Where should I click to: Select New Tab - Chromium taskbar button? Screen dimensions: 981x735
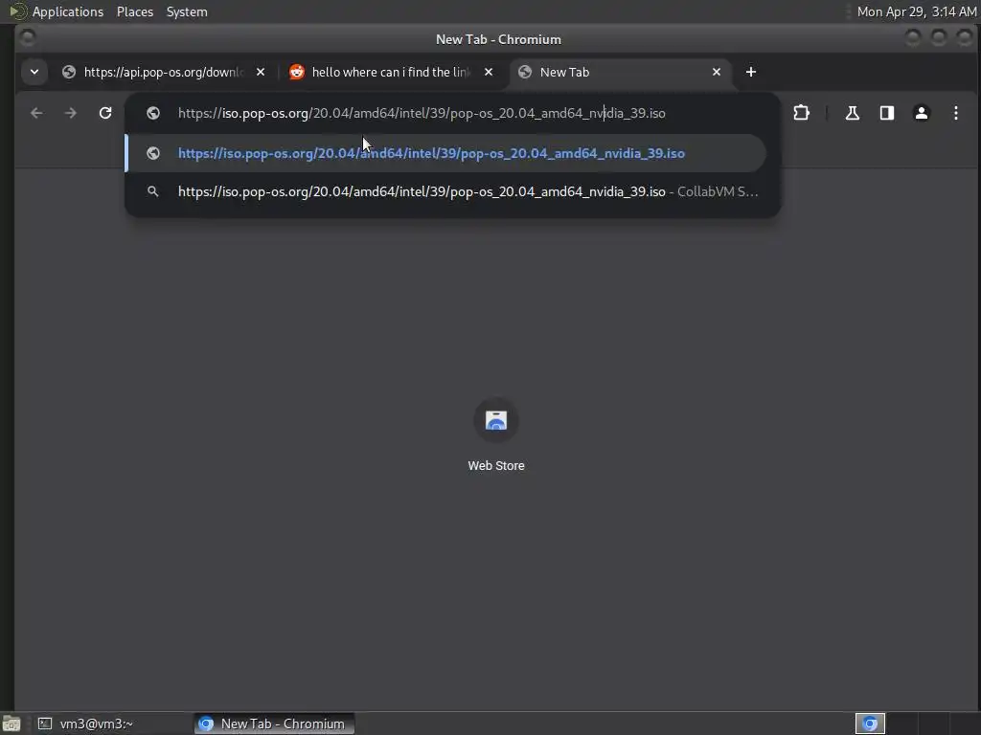coord(274,724)
